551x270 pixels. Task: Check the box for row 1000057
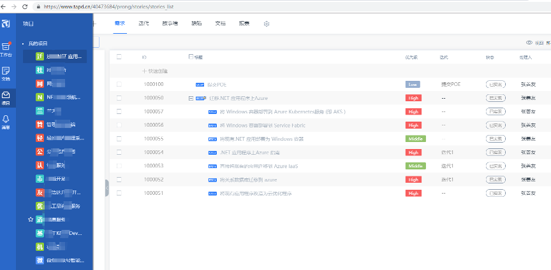coord(119,111)
